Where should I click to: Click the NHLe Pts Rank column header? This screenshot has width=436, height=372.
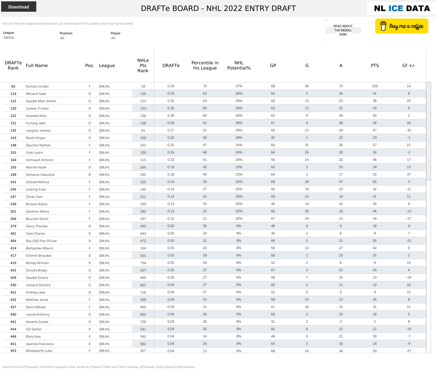point(143,65)
